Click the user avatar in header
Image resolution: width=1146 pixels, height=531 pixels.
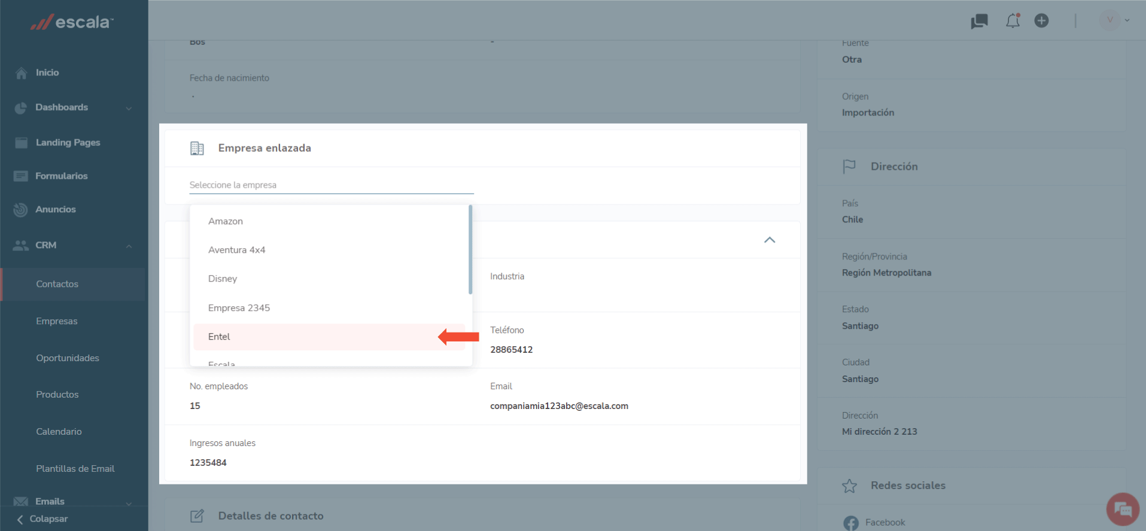(1109, 20)
